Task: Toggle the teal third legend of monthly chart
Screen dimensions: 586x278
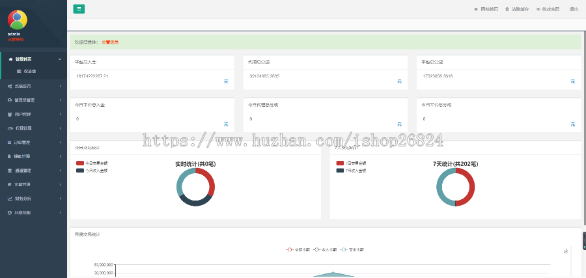Action: [352, 249]
